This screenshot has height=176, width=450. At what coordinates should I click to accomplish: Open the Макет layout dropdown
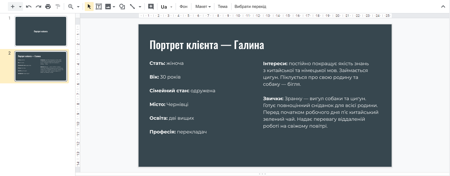[203, 7]
